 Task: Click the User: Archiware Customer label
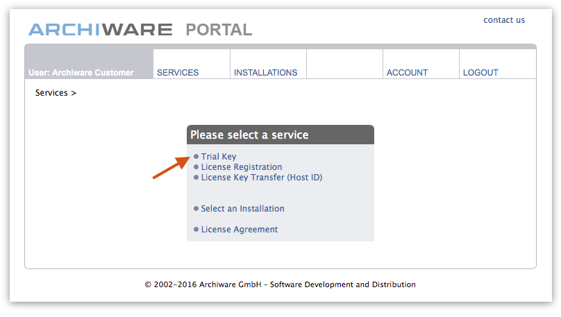[81, 72]
